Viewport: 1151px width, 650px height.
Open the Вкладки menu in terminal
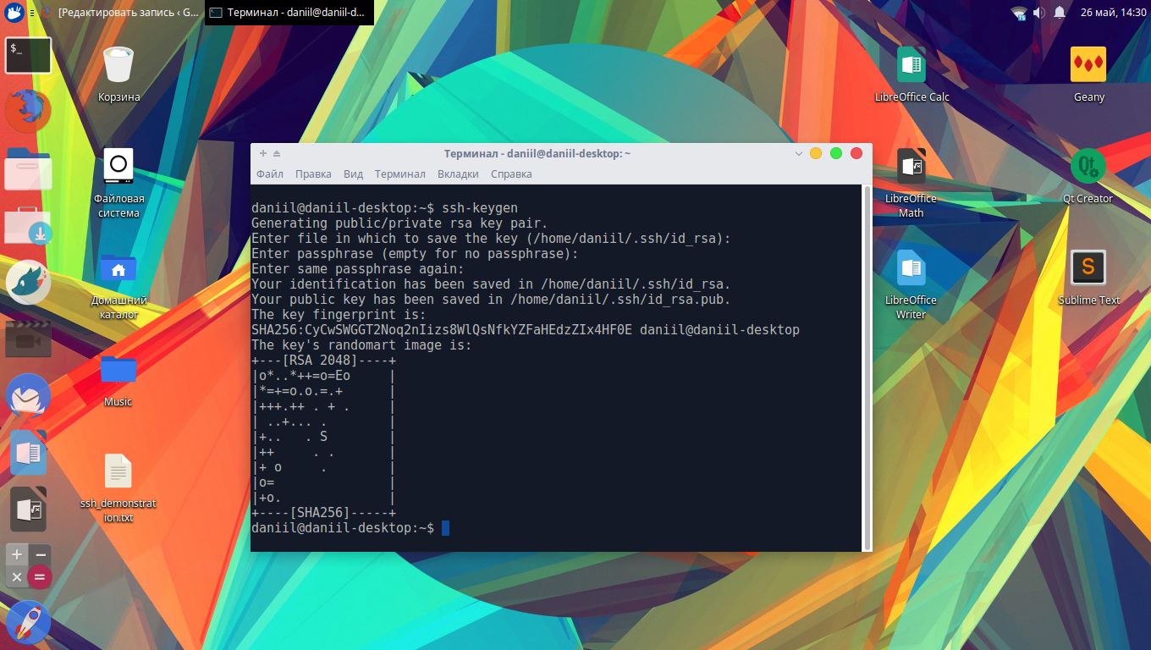point(458,174)
